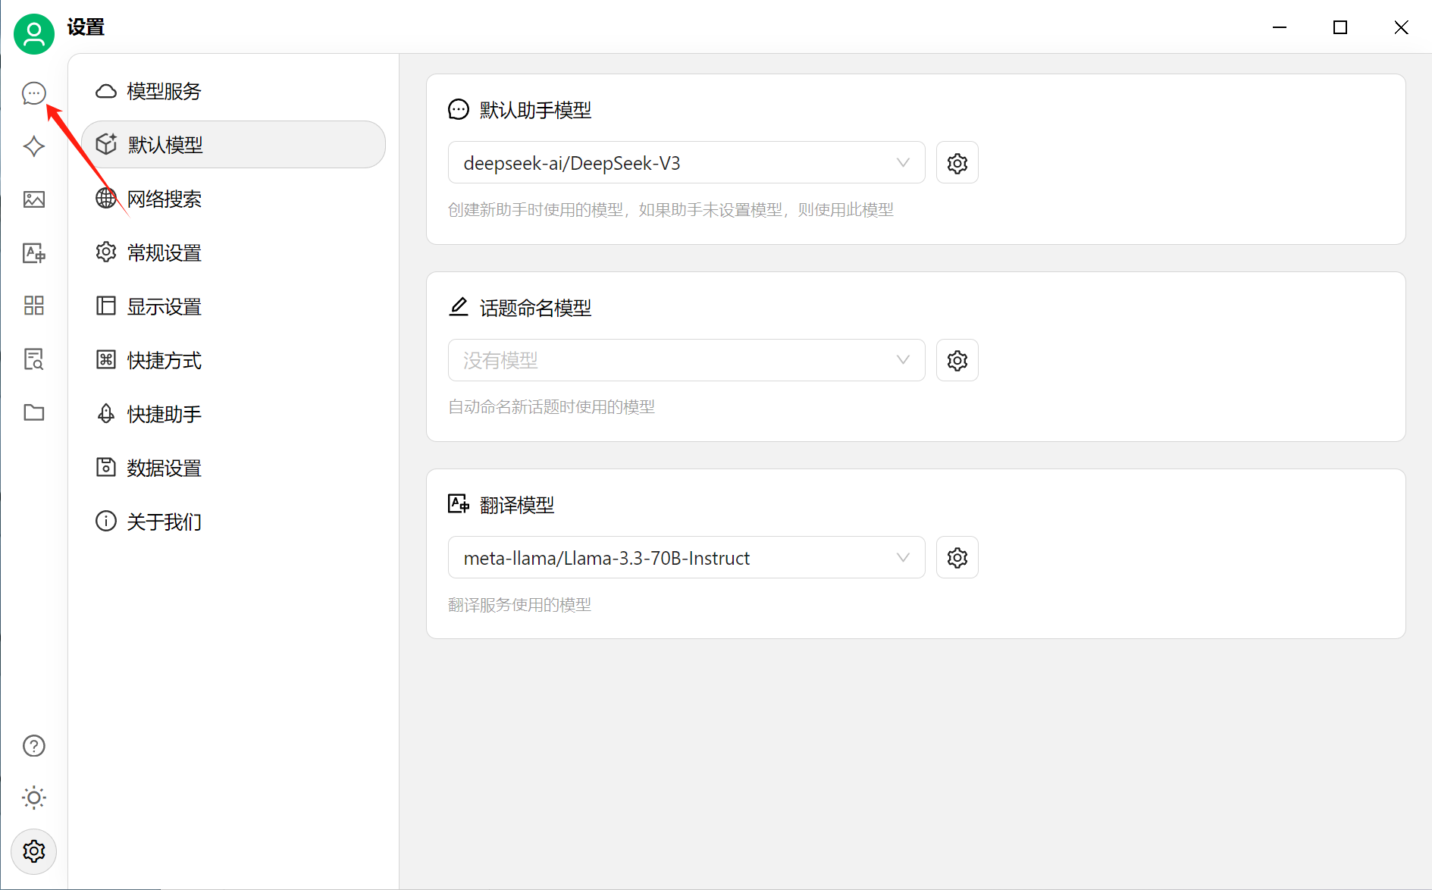Open 模型服务 settings section

pos(233,91)
